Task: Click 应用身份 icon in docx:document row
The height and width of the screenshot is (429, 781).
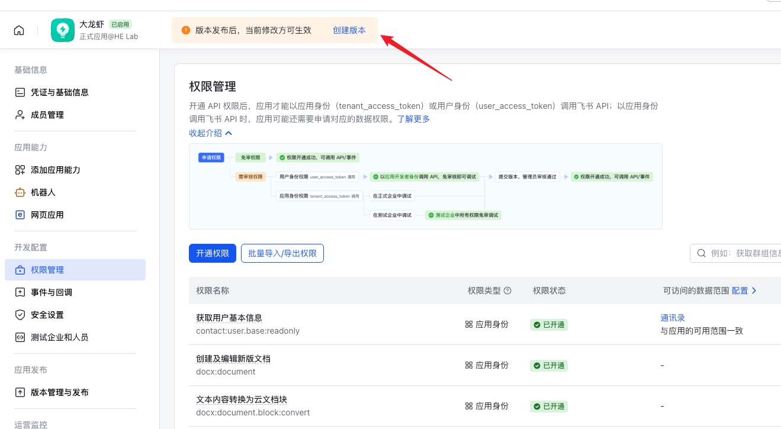Action: 469,365
